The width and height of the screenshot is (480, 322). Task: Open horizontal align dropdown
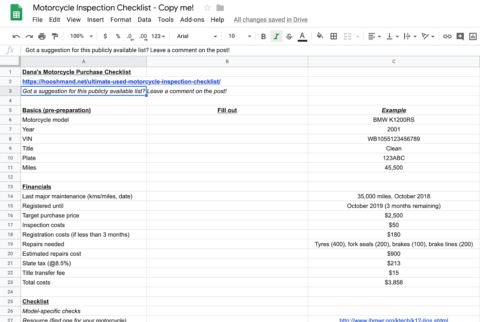tap(374, 36)
